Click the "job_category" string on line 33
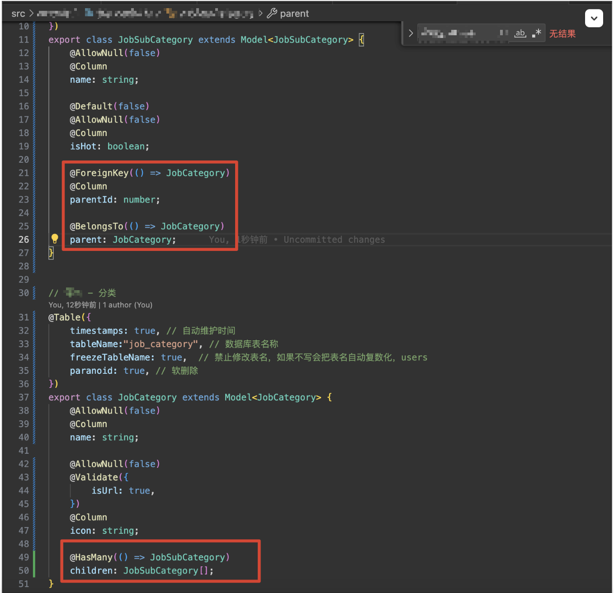Screen dimensions: 614x593 pos(161,344)
